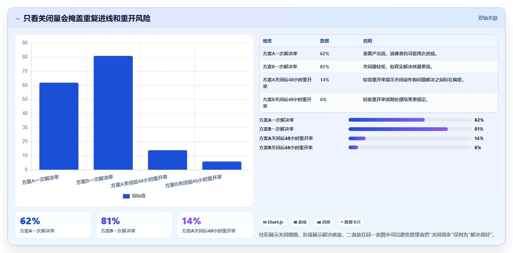The image size is (513, 253).
Task: Click description starting 较高重开率提示关闭动作
Action: coord(414,80)
